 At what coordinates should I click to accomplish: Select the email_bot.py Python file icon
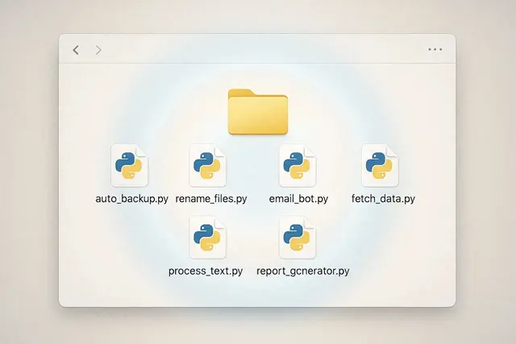click(298, 165)
